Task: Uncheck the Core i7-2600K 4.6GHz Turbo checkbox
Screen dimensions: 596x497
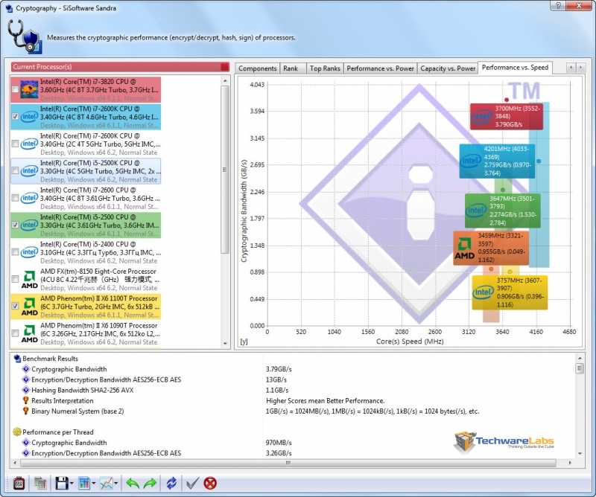Action: (15, 117)
